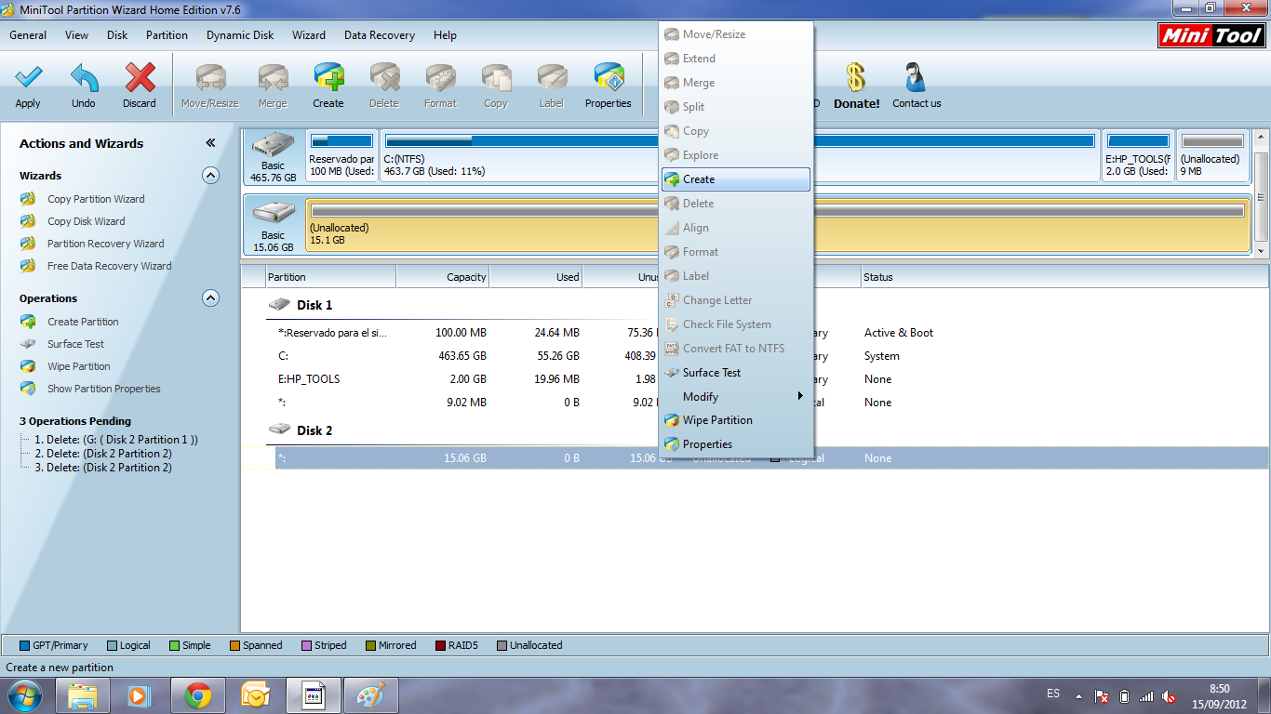The height and width of the screenshot is (714, 1271).
Task: Open Paint from the taskbar
Action: (x=370, y=695)
